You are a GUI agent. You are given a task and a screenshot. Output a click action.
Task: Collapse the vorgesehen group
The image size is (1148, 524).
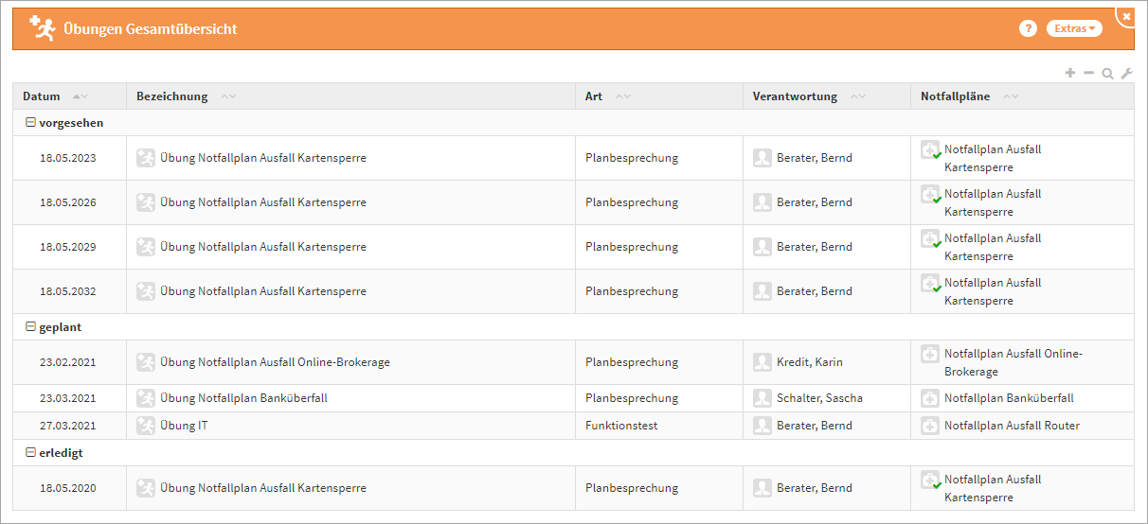pos(30,123)
